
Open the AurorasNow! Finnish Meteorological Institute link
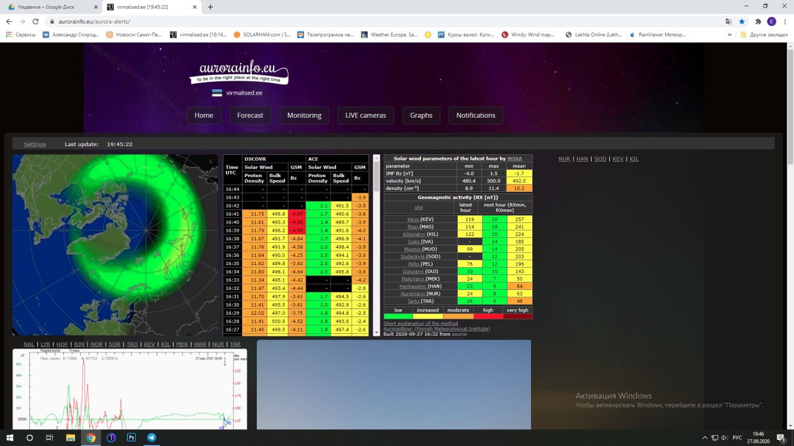pos(437,329)
